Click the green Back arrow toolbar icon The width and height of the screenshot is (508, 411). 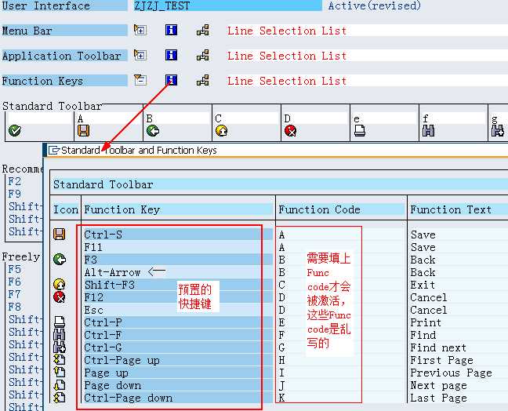tap(152, 131)
